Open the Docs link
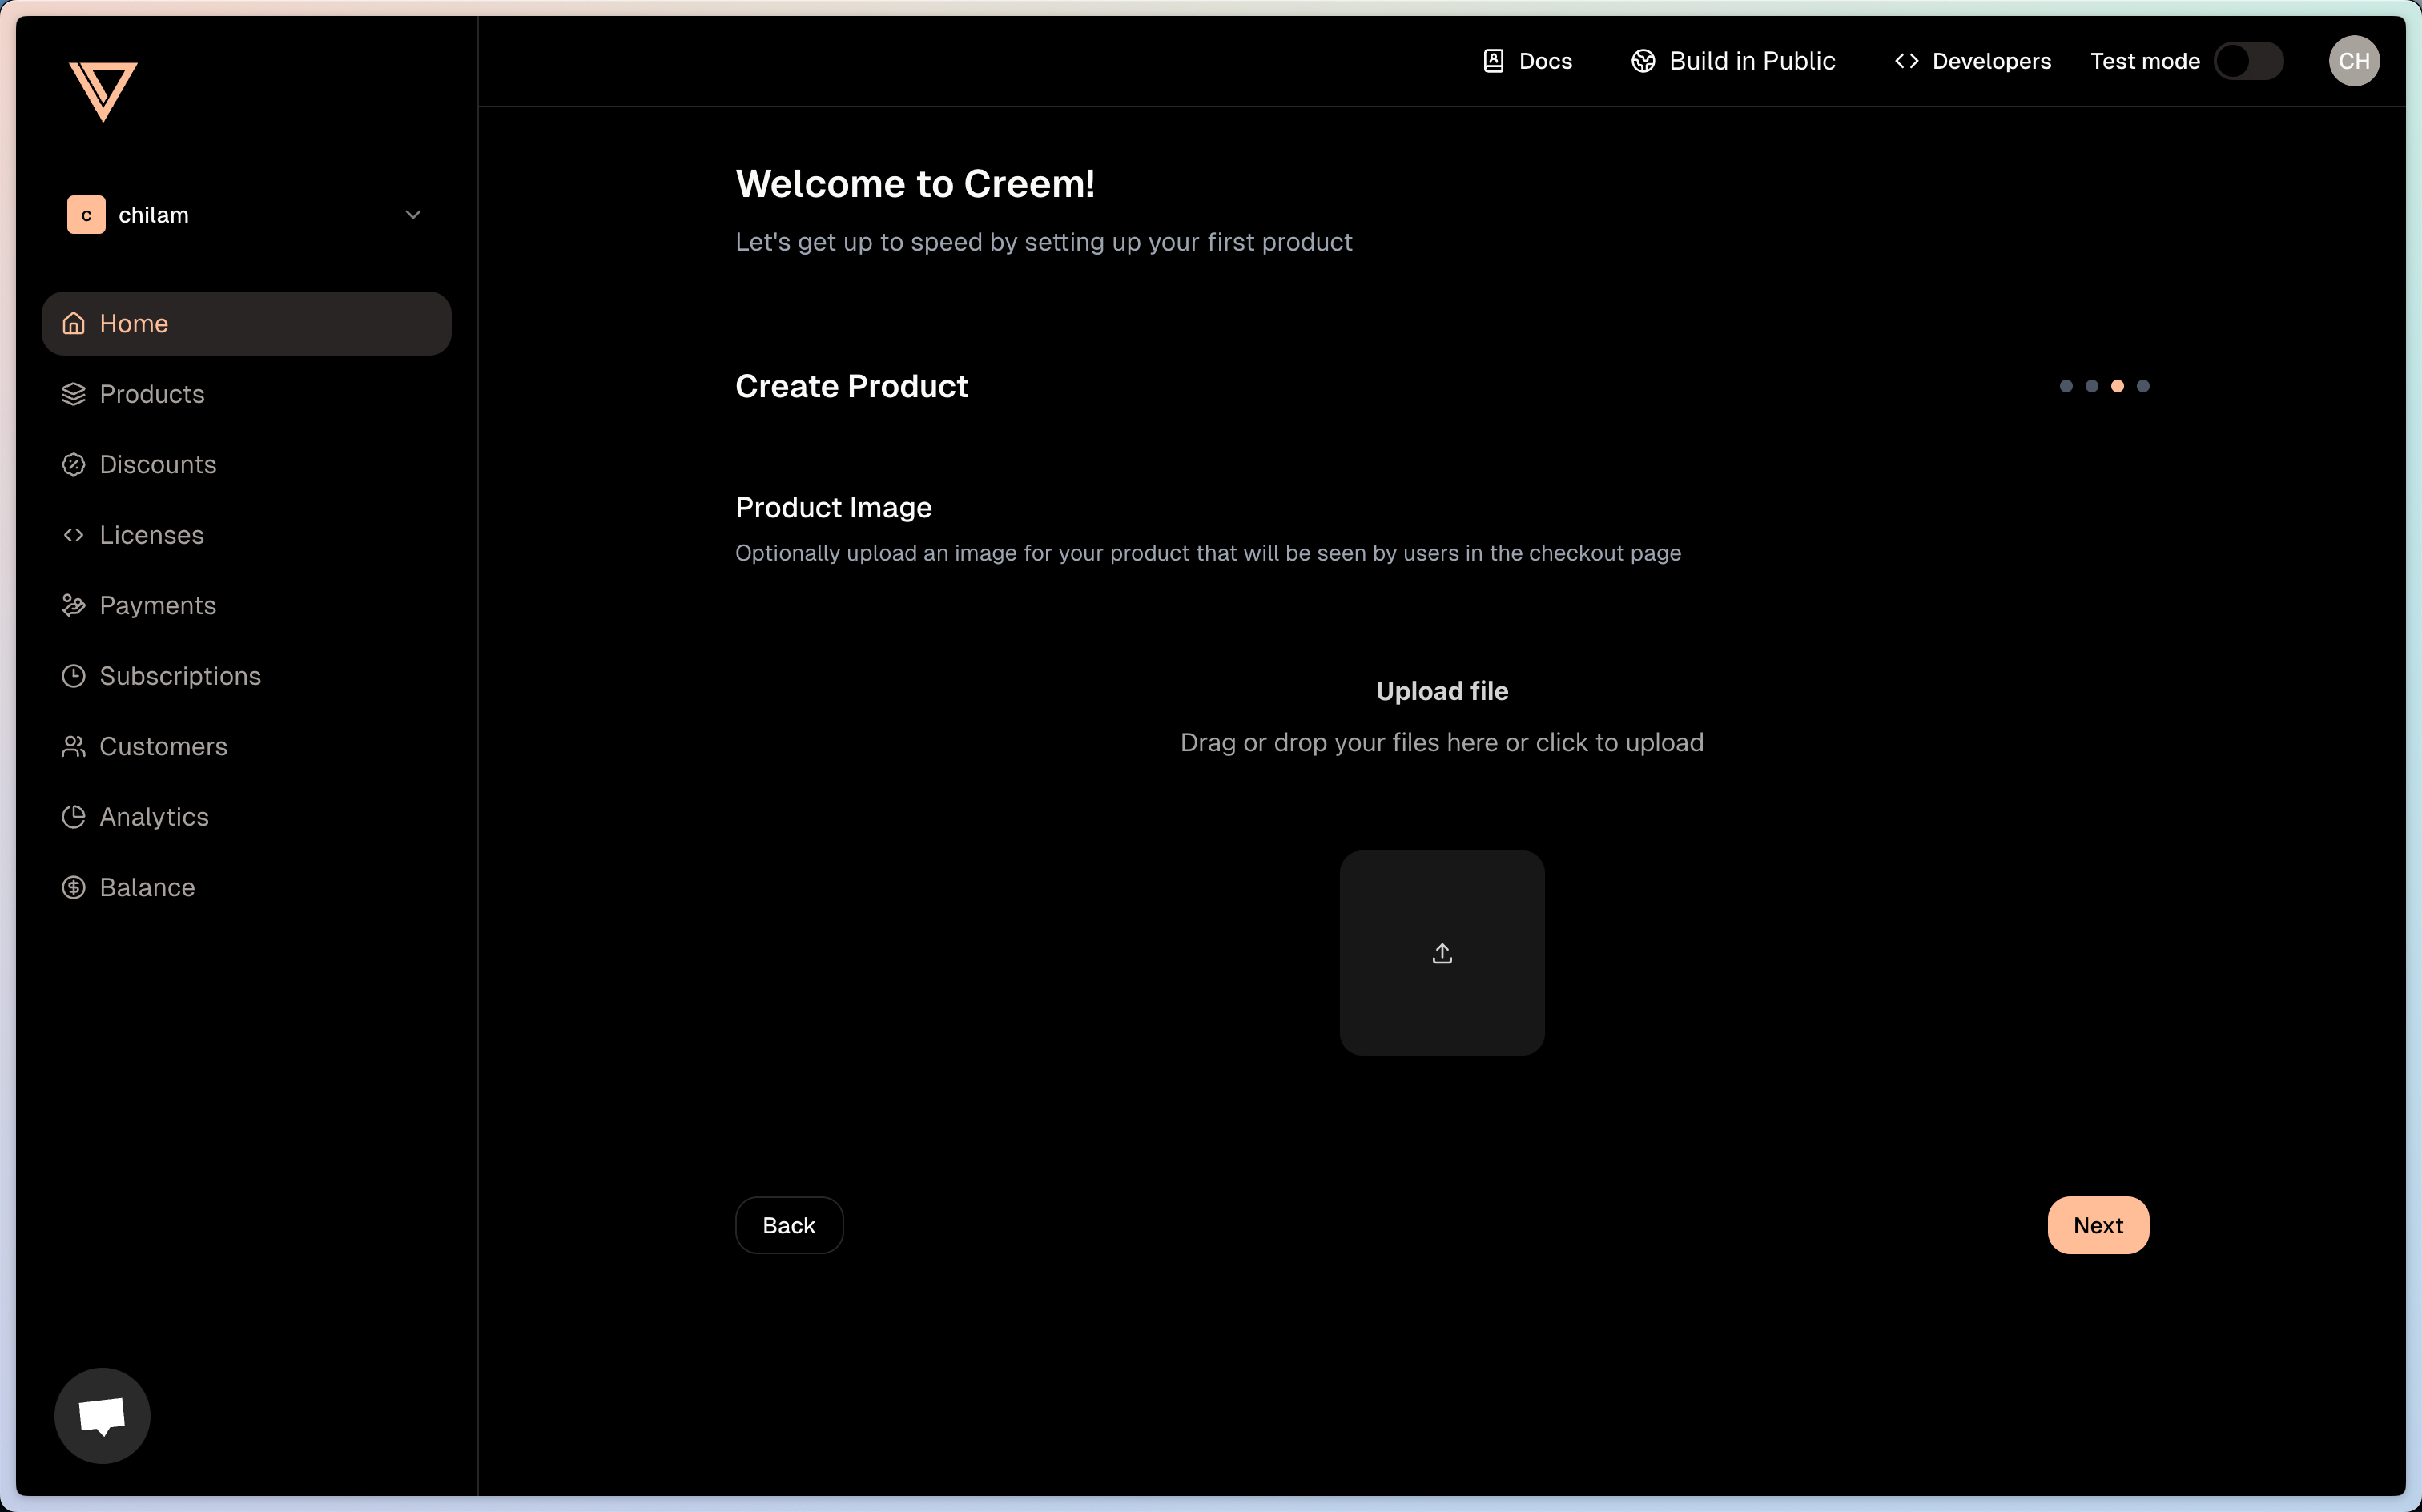The image size is (2422, 1512). click(x=1527, y=61)
